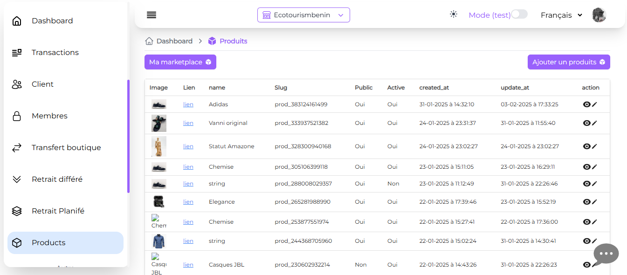Open the user profile avatar

click(599, 15)
